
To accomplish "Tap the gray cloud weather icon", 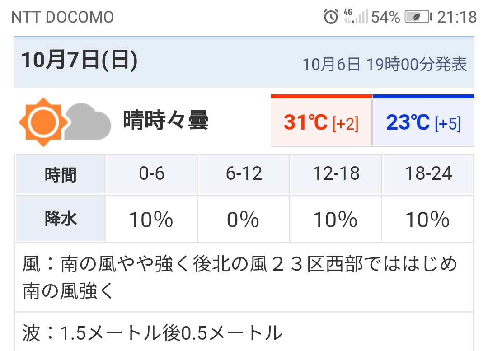I will point(88,121).
